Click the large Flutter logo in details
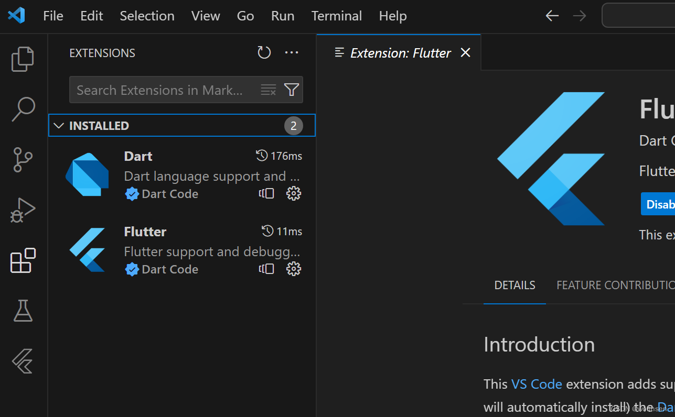The height and width of the screenshot is (417, 675). tap(551, 159)
